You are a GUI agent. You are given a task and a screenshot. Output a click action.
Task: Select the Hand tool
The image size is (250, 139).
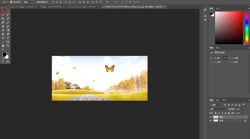tap(3, 46)
